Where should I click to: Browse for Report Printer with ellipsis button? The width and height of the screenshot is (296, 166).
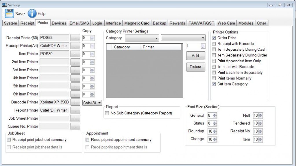(75, 110)
